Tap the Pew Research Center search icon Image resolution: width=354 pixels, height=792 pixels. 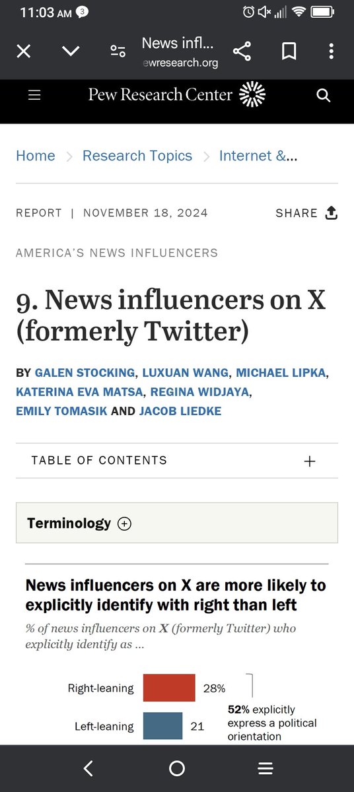point(323,96)
